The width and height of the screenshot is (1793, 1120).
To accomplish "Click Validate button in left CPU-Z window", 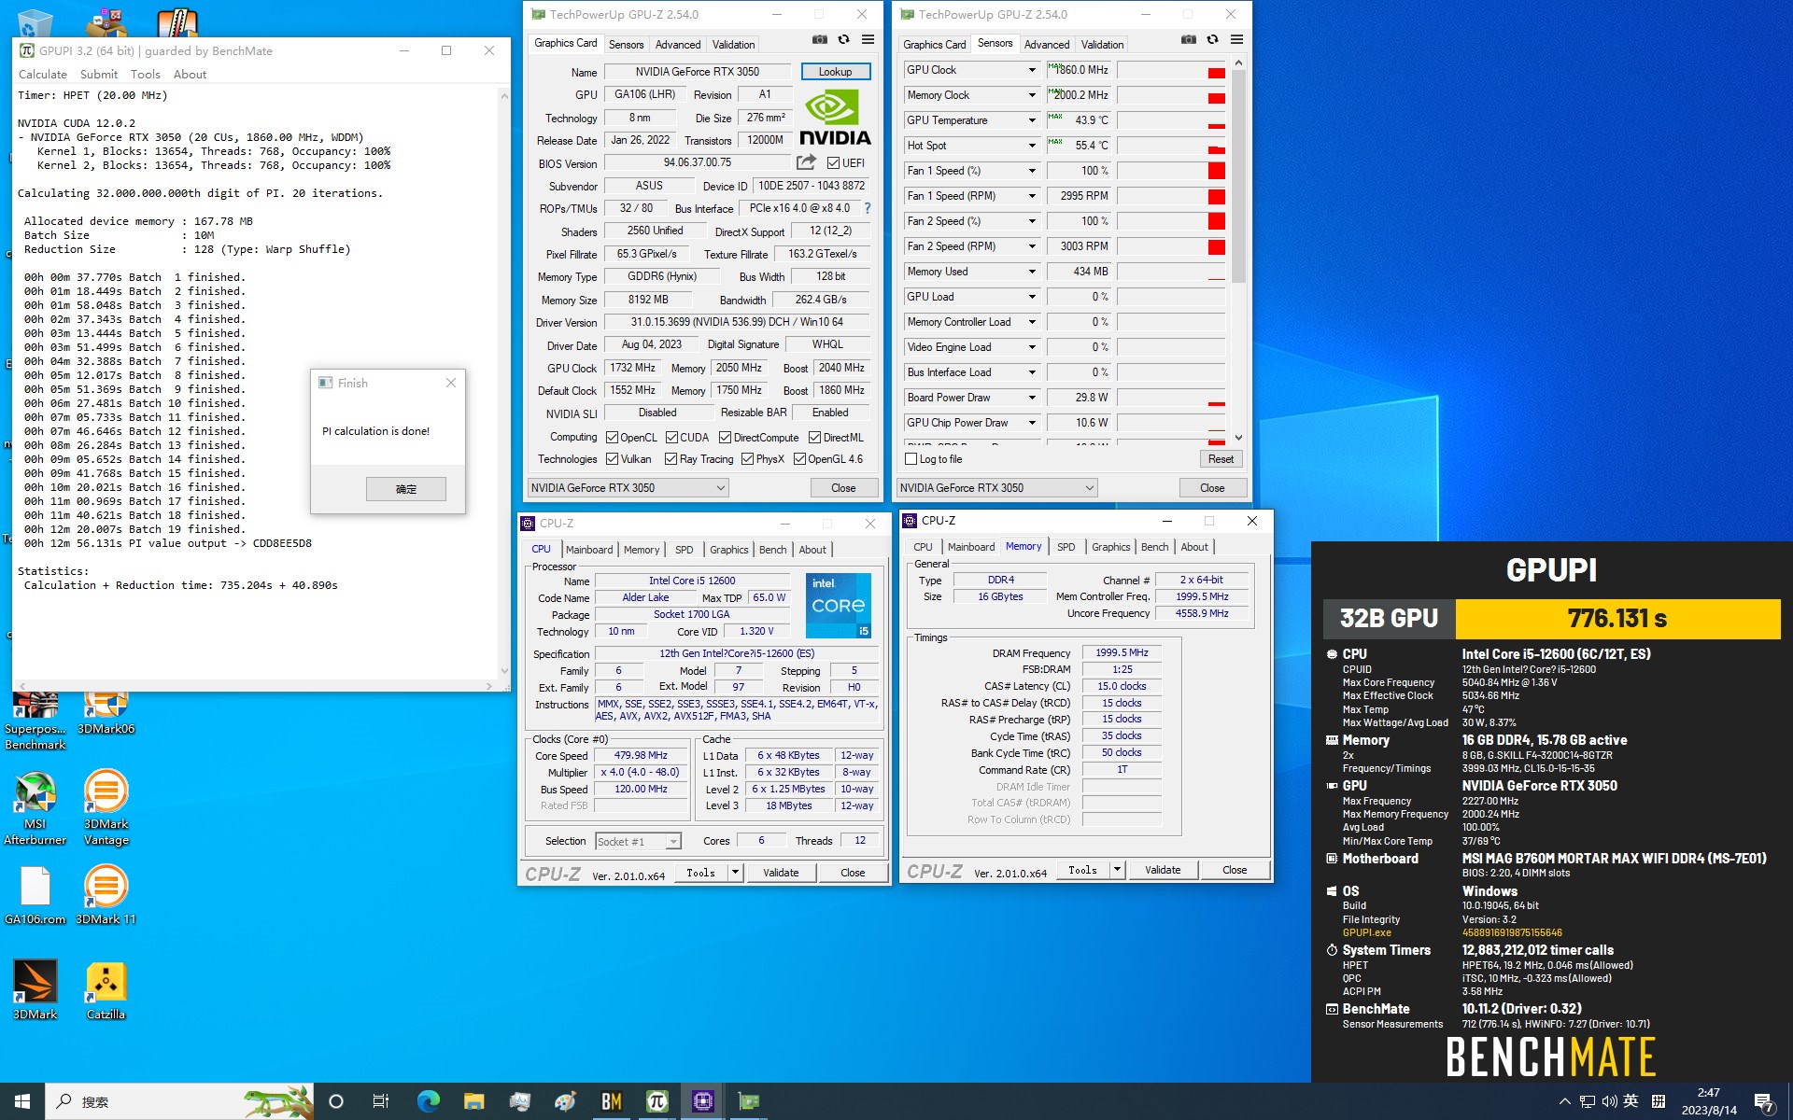I will [x=781, y=873].
